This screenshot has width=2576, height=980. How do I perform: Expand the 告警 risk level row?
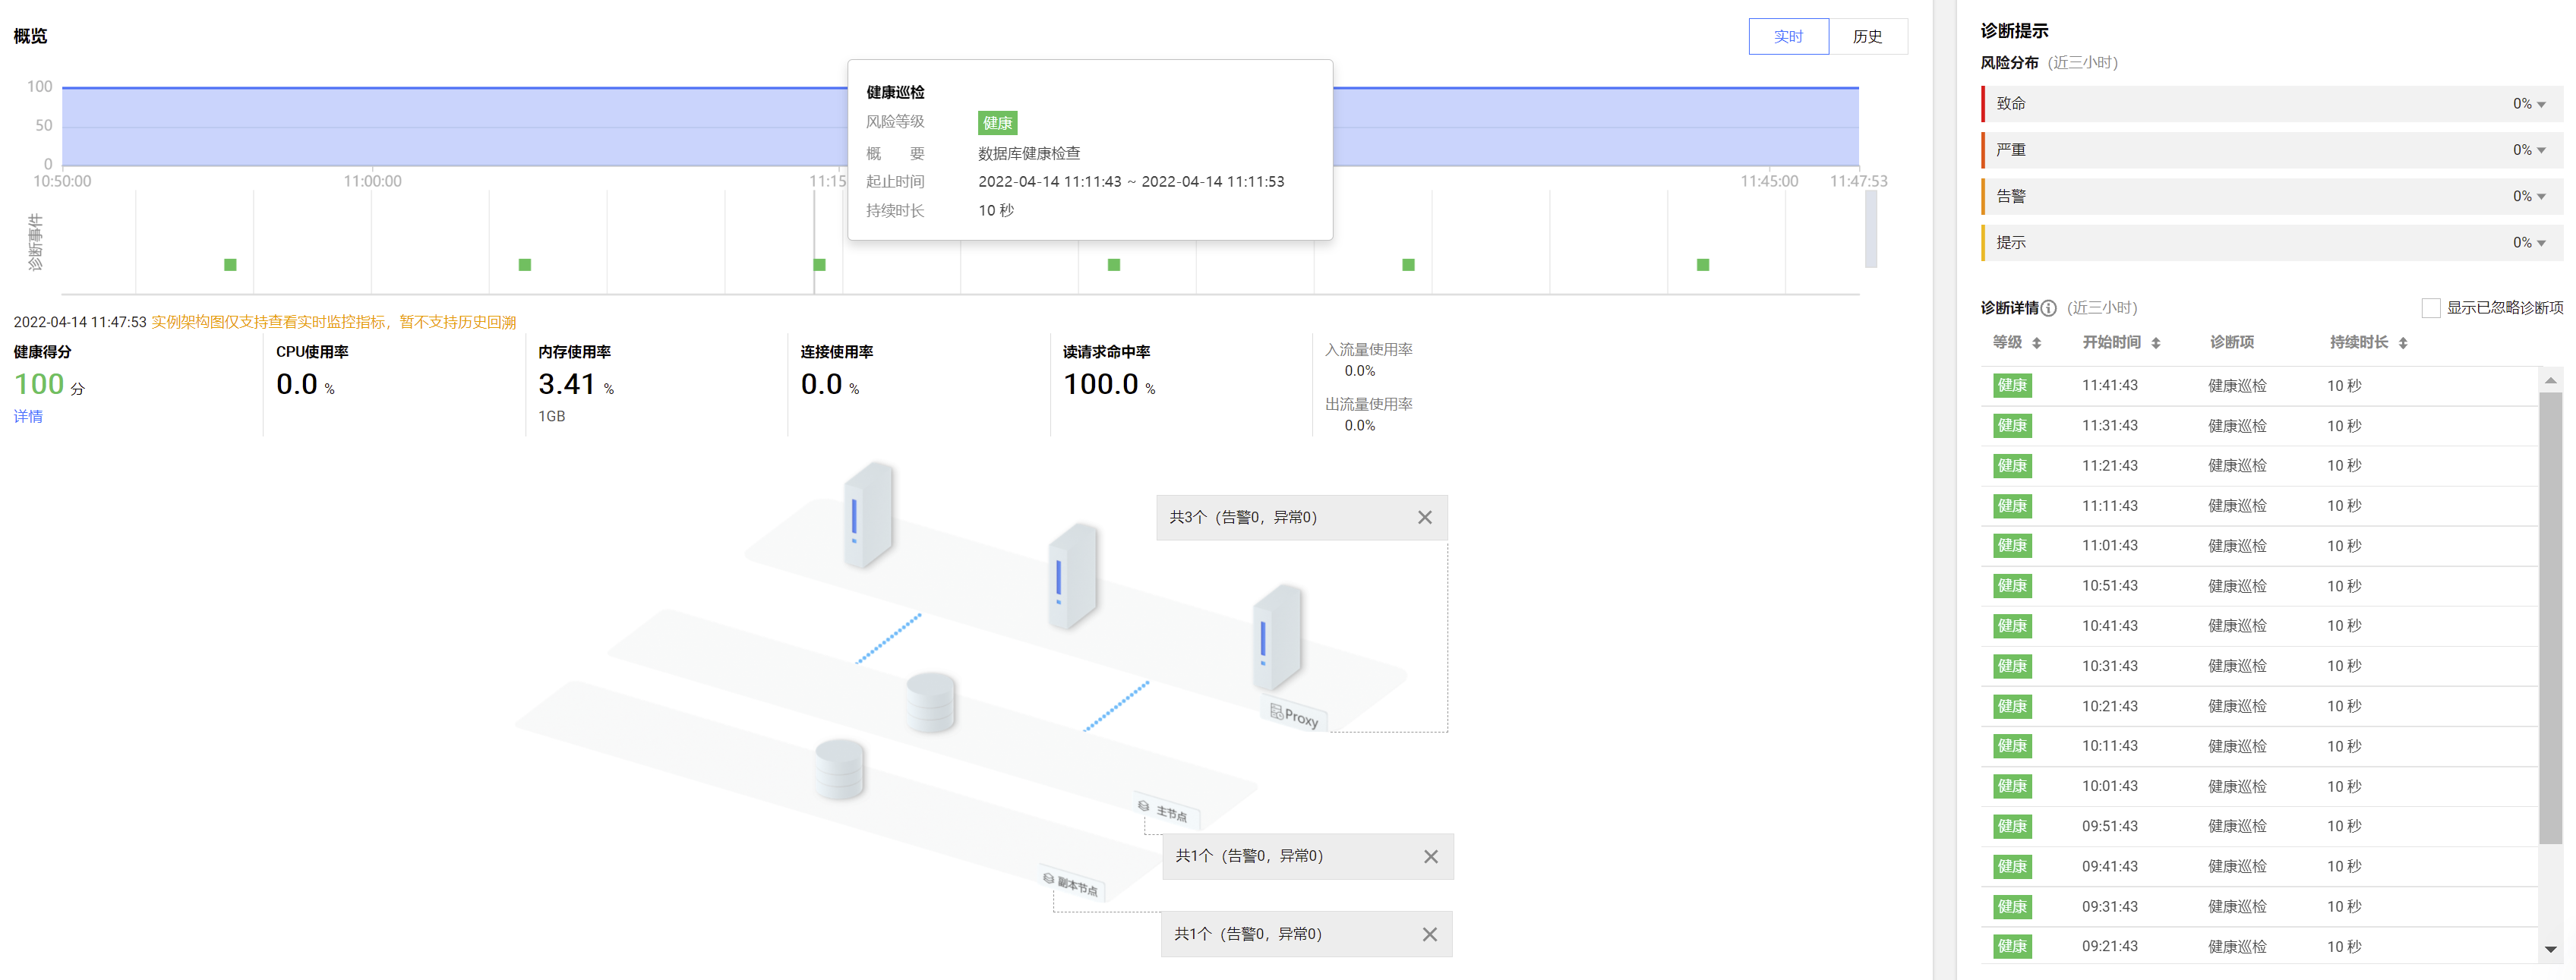(x=2541, y=196)
